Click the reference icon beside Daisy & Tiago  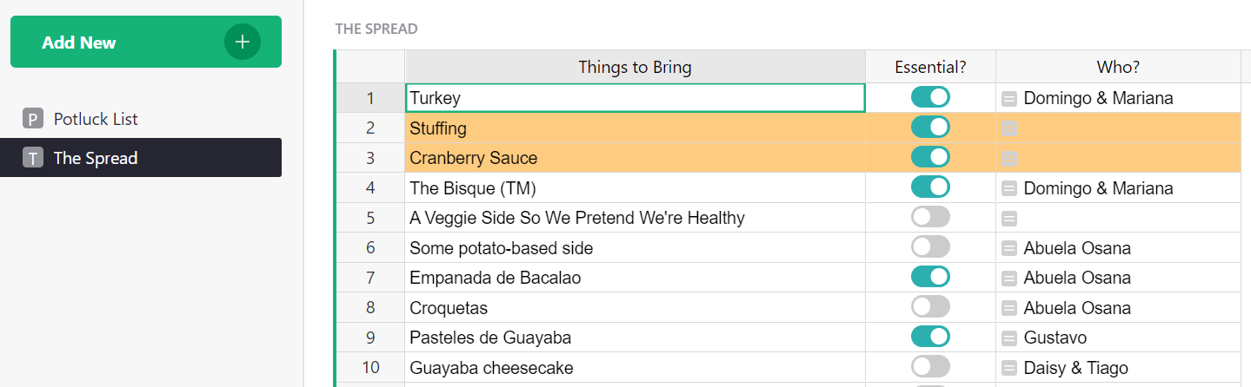(1008, 368)
